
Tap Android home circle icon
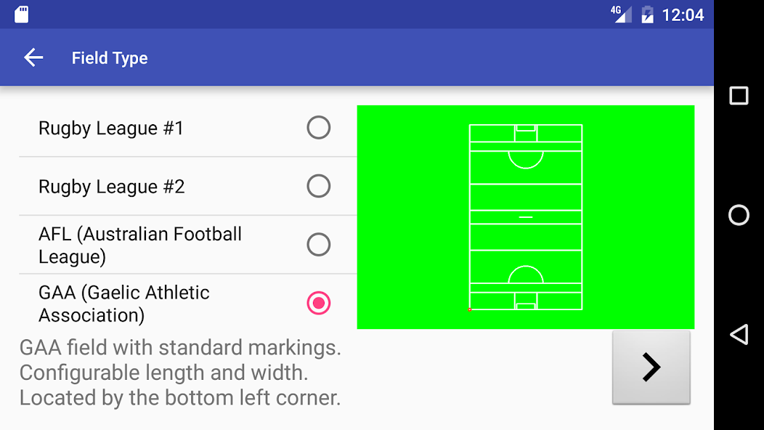739,215
